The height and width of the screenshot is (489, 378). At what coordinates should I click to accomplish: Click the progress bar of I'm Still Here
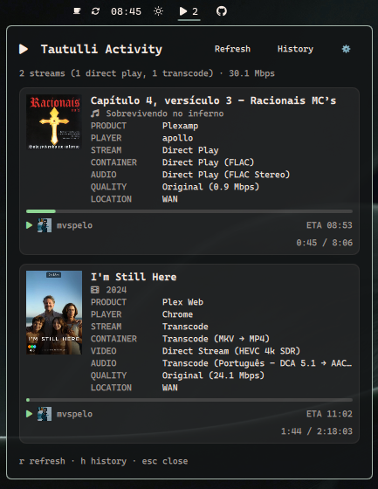189,400
